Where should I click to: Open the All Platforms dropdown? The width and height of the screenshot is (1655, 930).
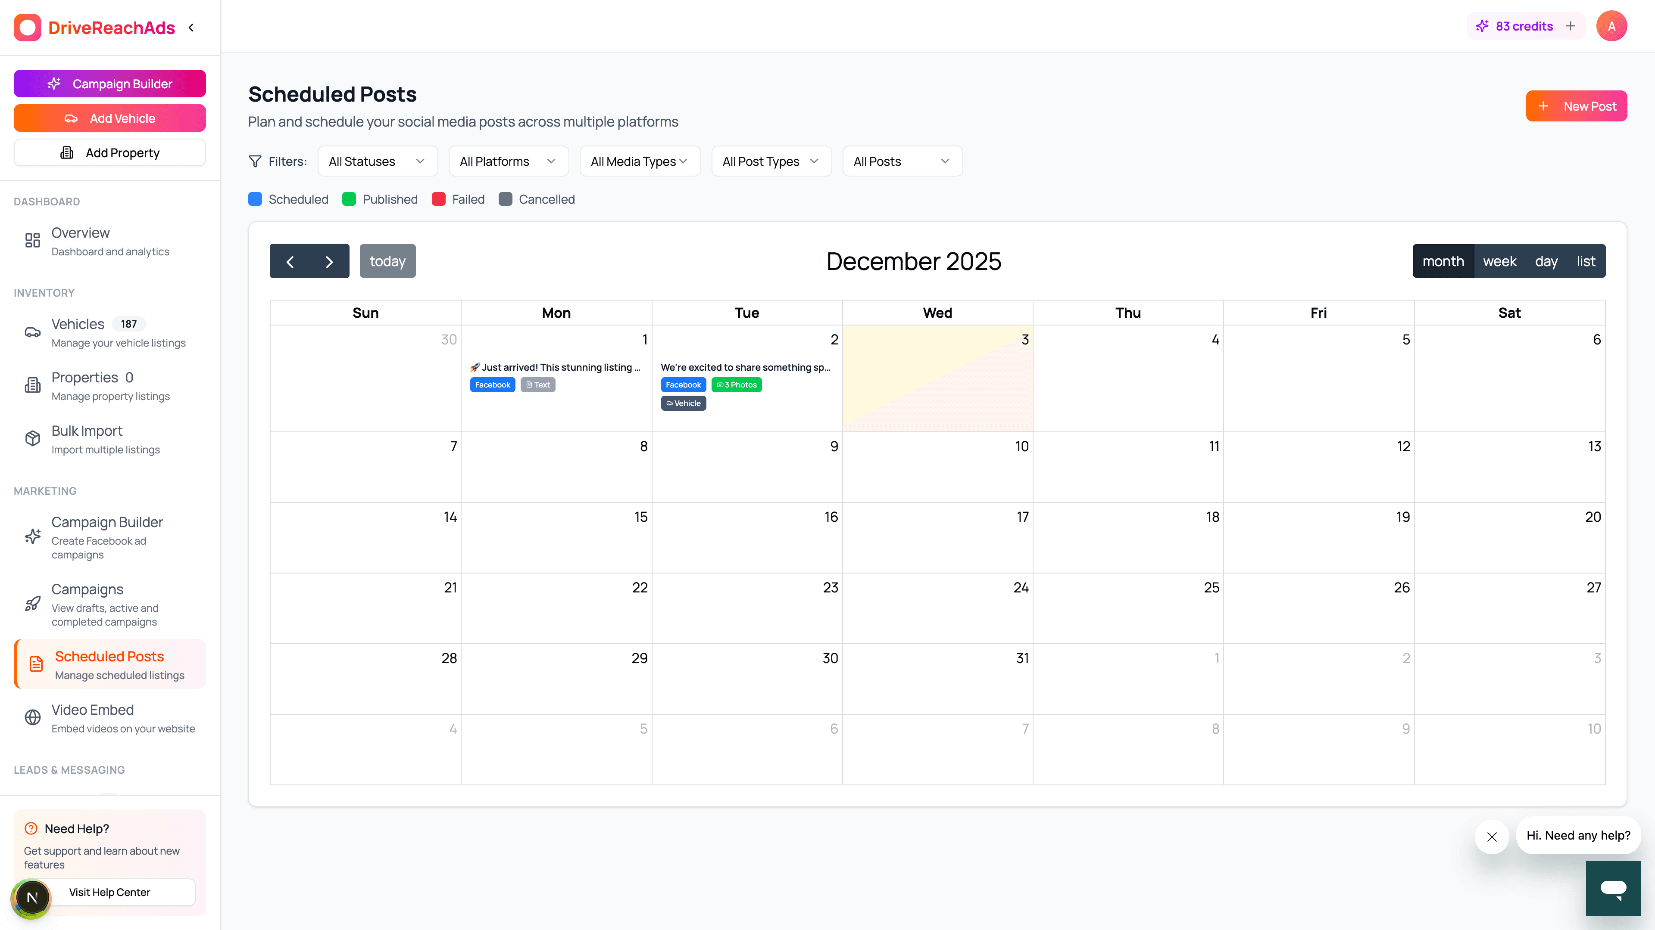[508, 161]
